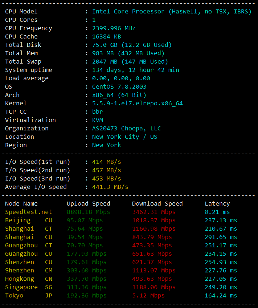
Task: Click the bbr TCP CC value
Action: pyautogui.click(x=98, y=112)
